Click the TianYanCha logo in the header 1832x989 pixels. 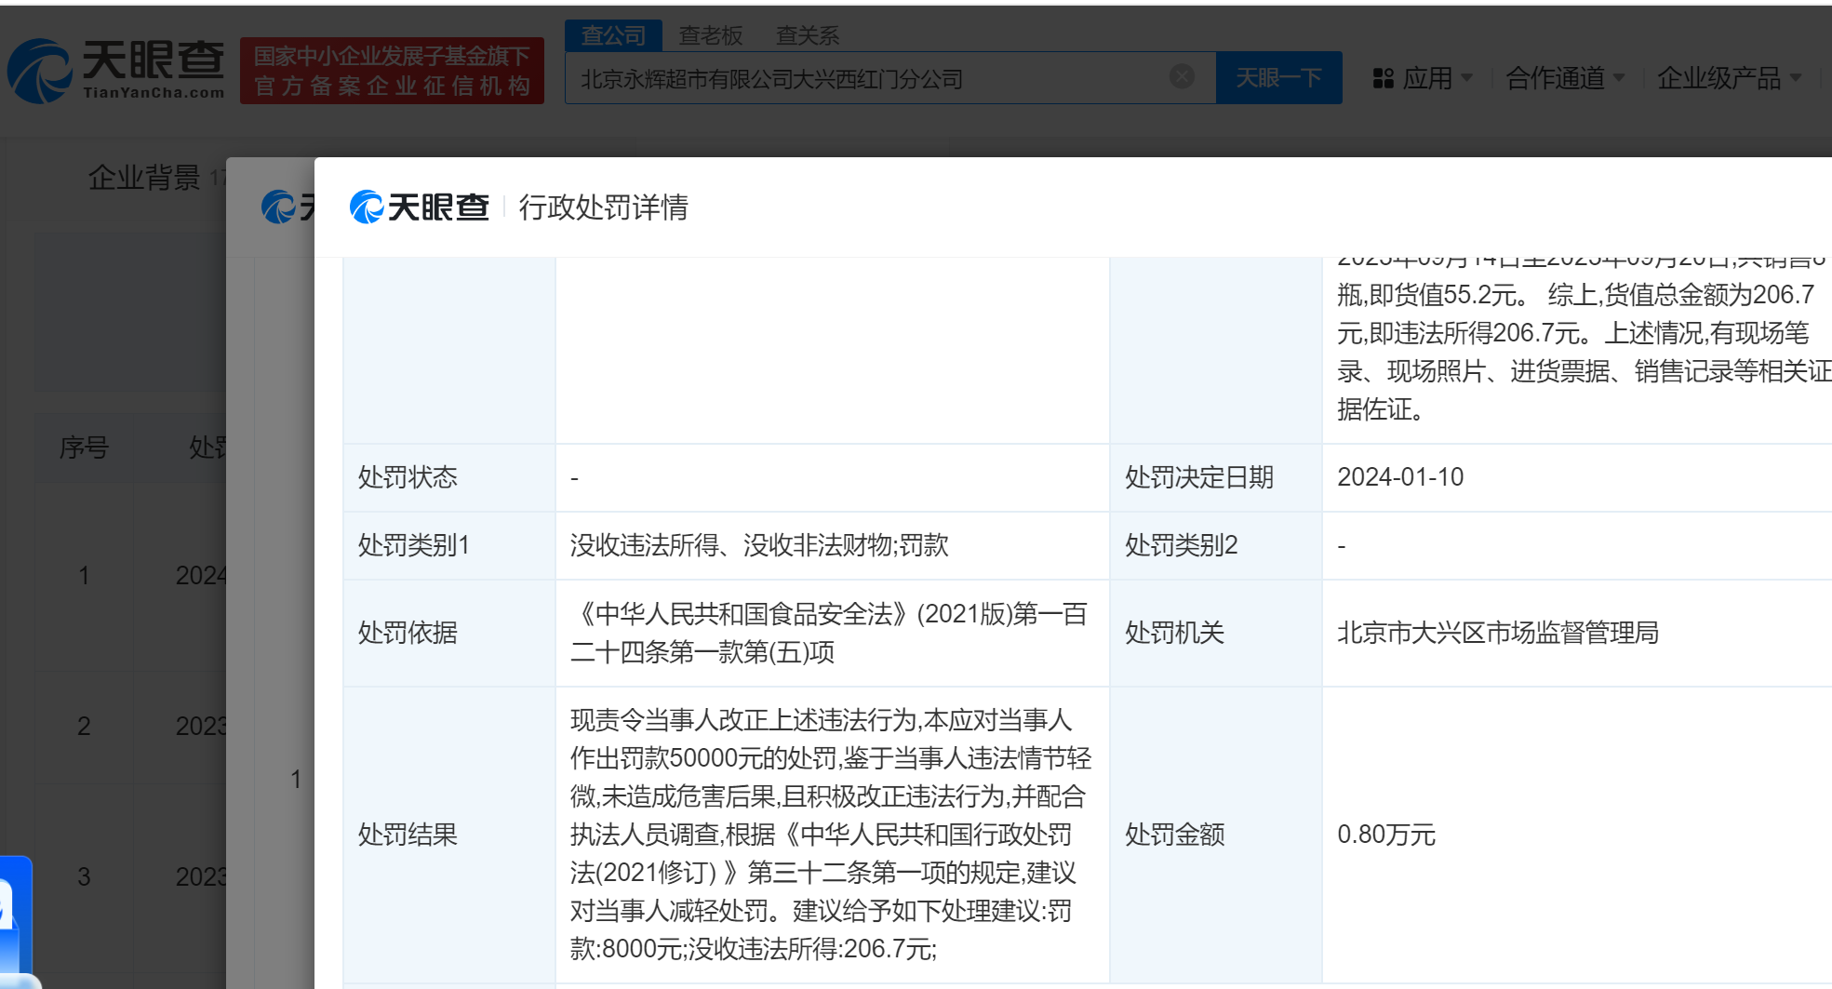pos(116,70)
